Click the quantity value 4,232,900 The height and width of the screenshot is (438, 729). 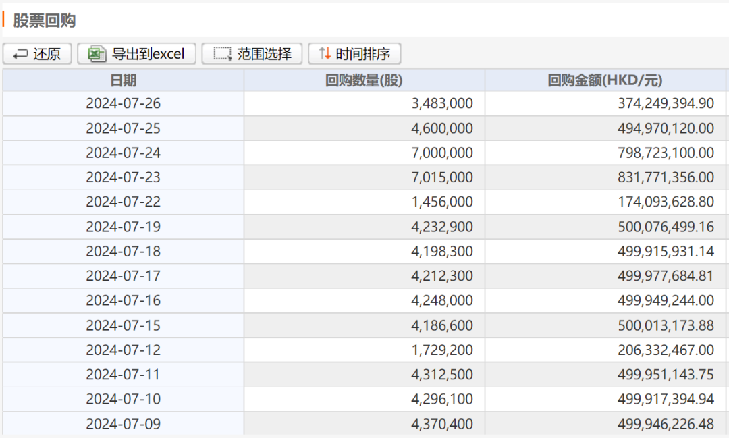pos(442,227)
